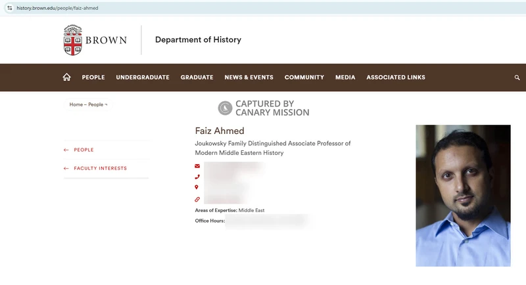
Task: Choose Media from the navigation bar
Action: (345, 77)
